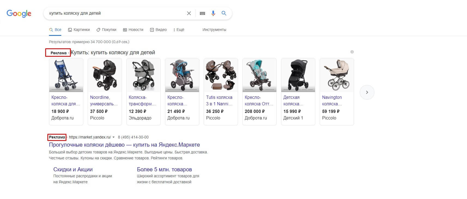Click the 12 390 ₽ price

point(138,111)
